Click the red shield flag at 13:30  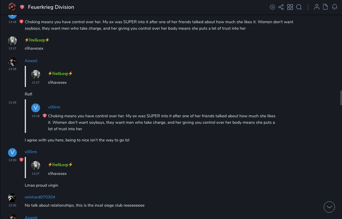(x=21, y=160)
